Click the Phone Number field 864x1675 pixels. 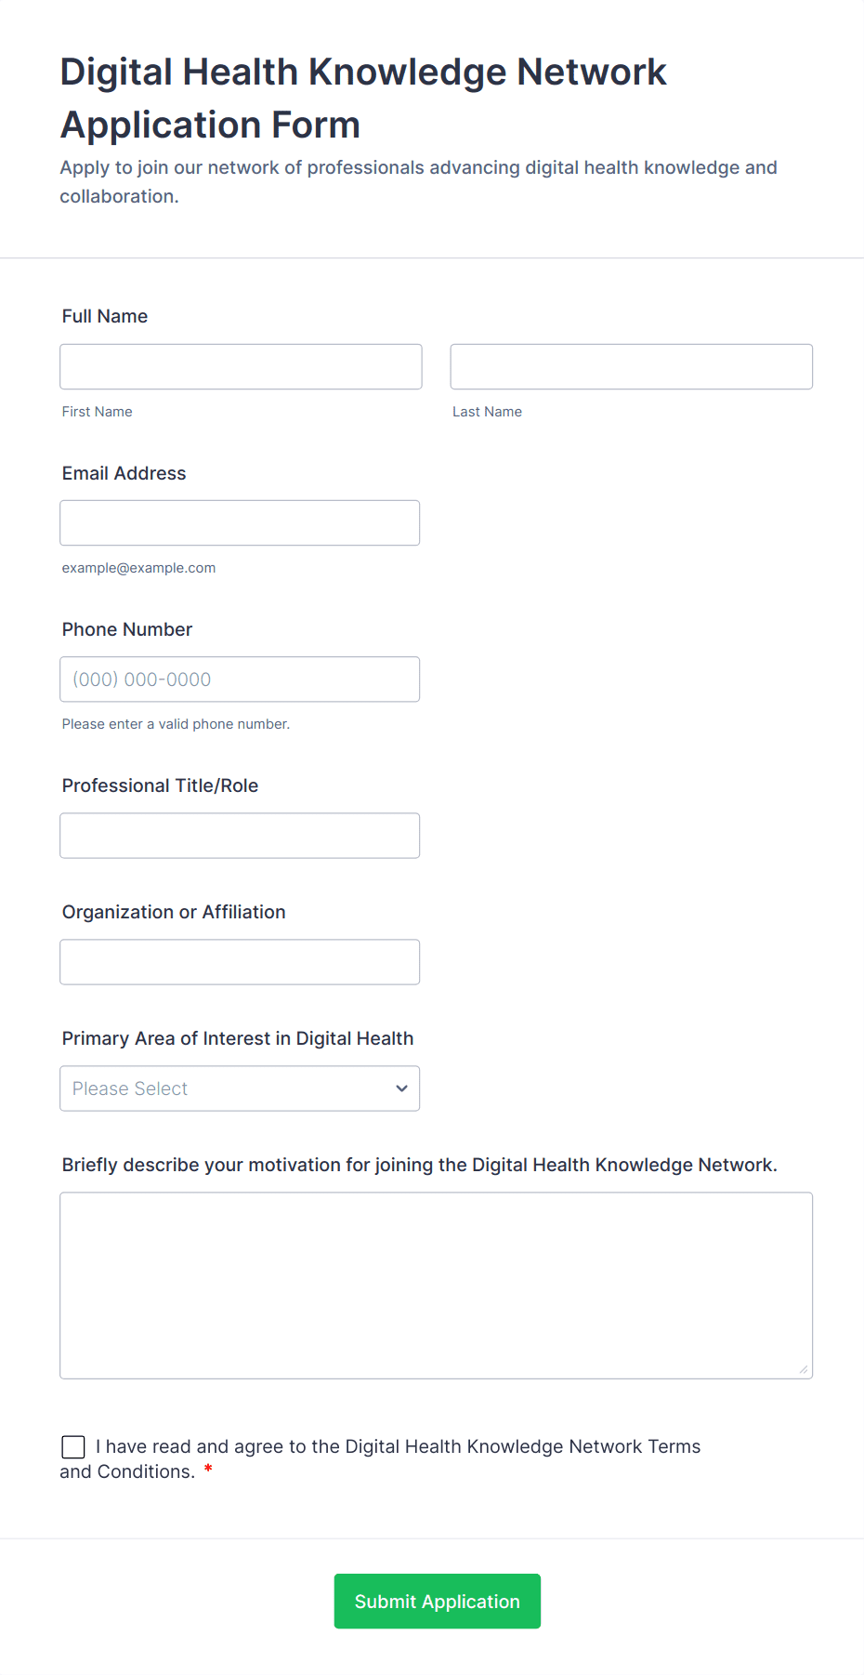pos(240,679)
